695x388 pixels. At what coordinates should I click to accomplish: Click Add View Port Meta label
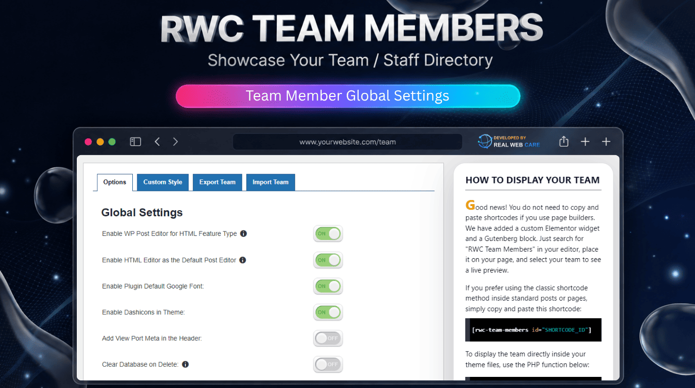click(152, 338)
